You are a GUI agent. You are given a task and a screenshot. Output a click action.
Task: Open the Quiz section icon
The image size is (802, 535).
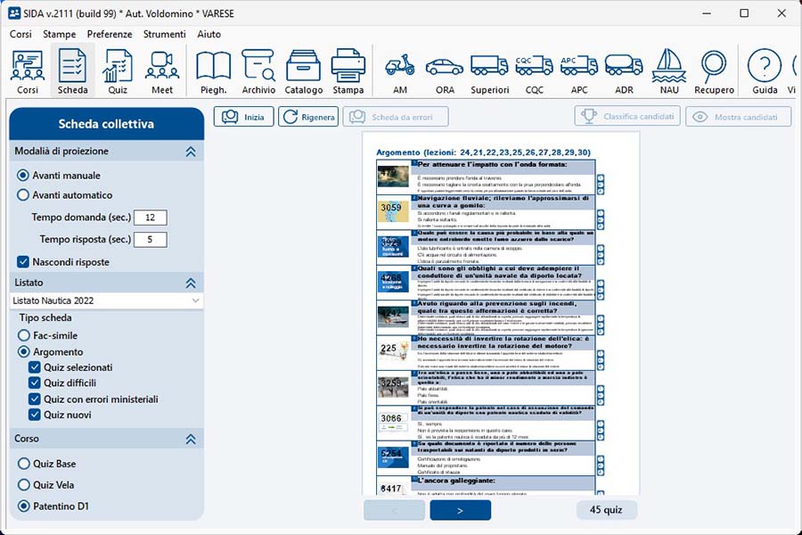[x=118, y=71]
